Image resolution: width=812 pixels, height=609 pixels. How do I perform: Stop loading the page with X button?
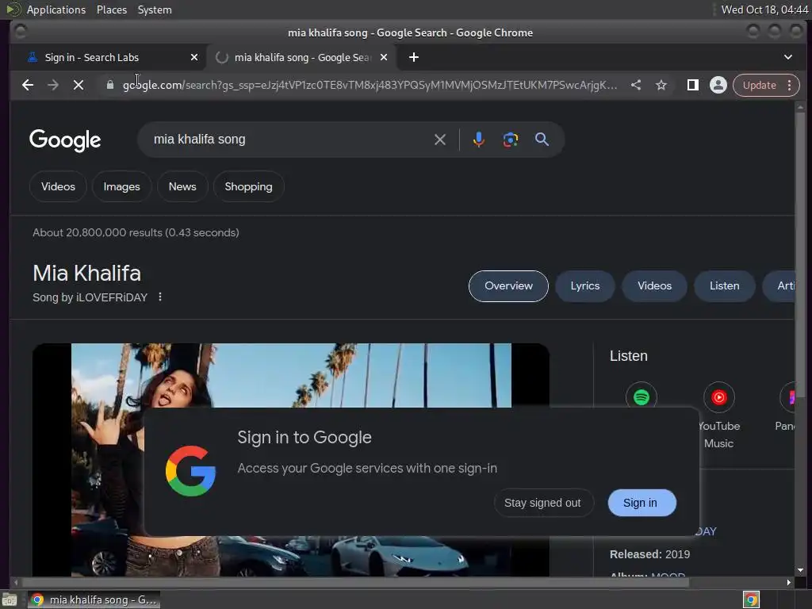point(79,85)
